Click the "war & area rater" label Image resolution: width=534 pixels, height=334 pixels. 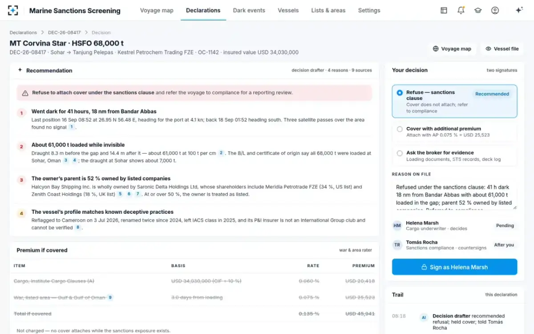pos(356,250)
